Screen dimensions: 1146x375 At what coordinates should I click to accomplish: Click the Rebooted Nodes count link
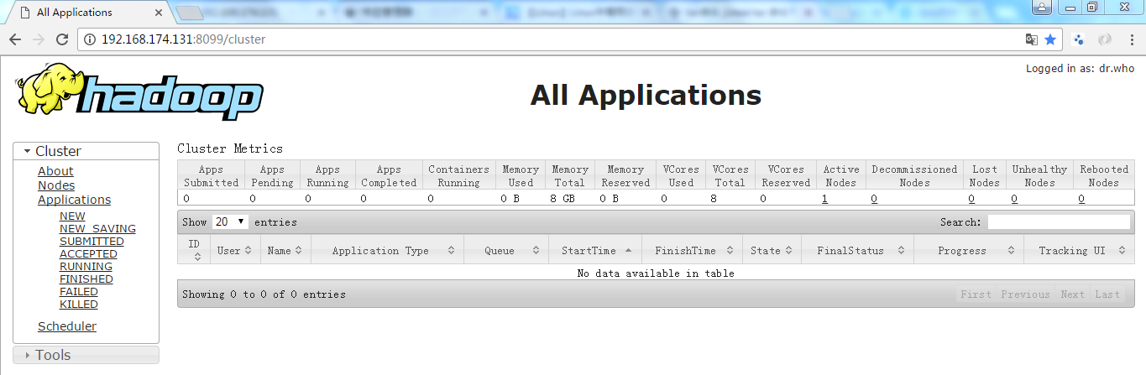(x=1081, y=199)
